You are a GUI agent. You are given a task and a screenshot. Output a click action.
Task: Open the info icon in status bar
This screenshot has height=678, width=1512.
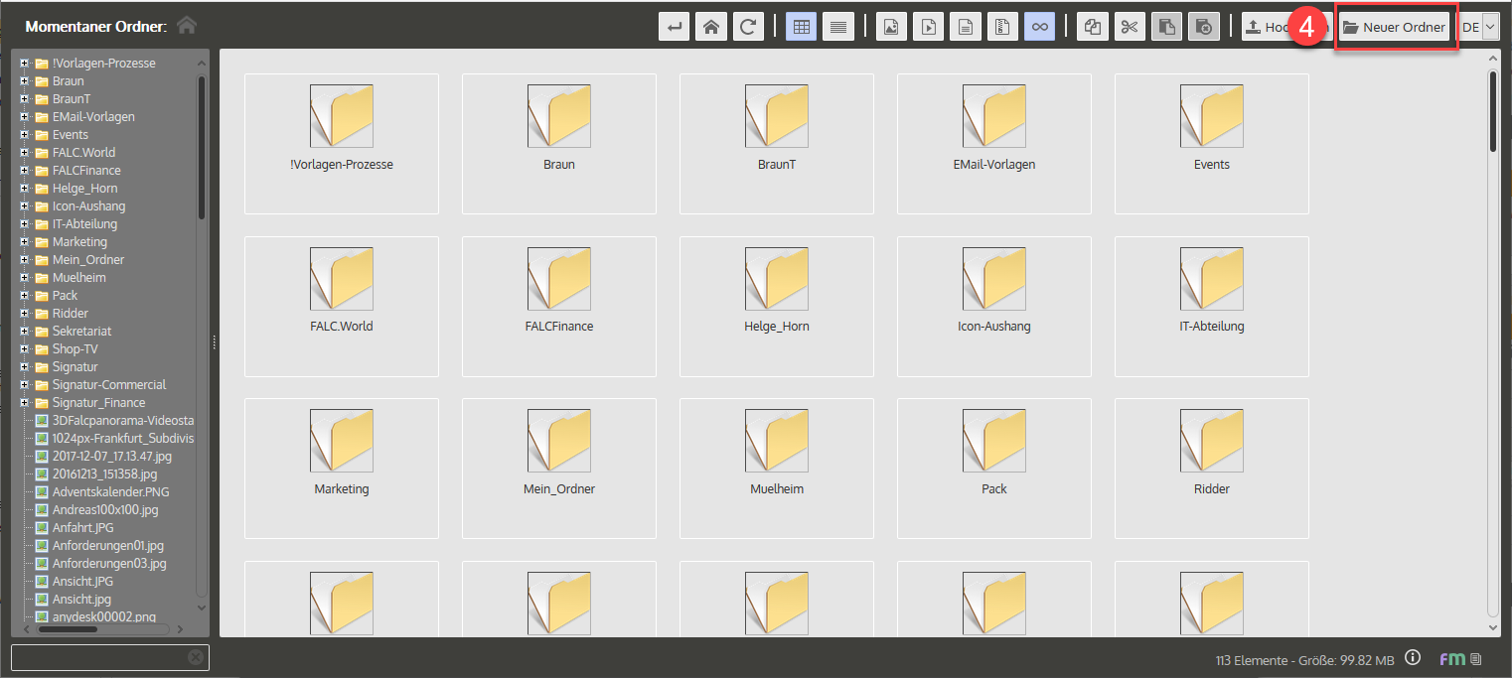(x=1414, y=659)
